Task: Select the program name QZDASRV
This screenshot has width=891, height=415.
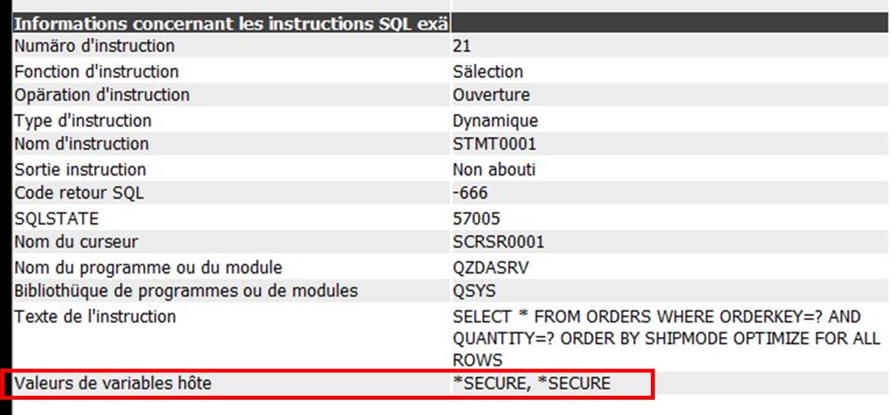Action: point(490,267)
